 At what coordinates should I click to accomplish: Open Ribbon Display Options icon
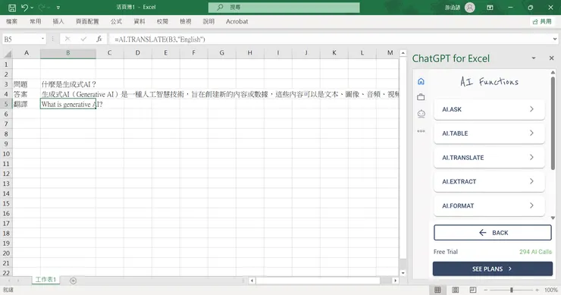(490, 7)
